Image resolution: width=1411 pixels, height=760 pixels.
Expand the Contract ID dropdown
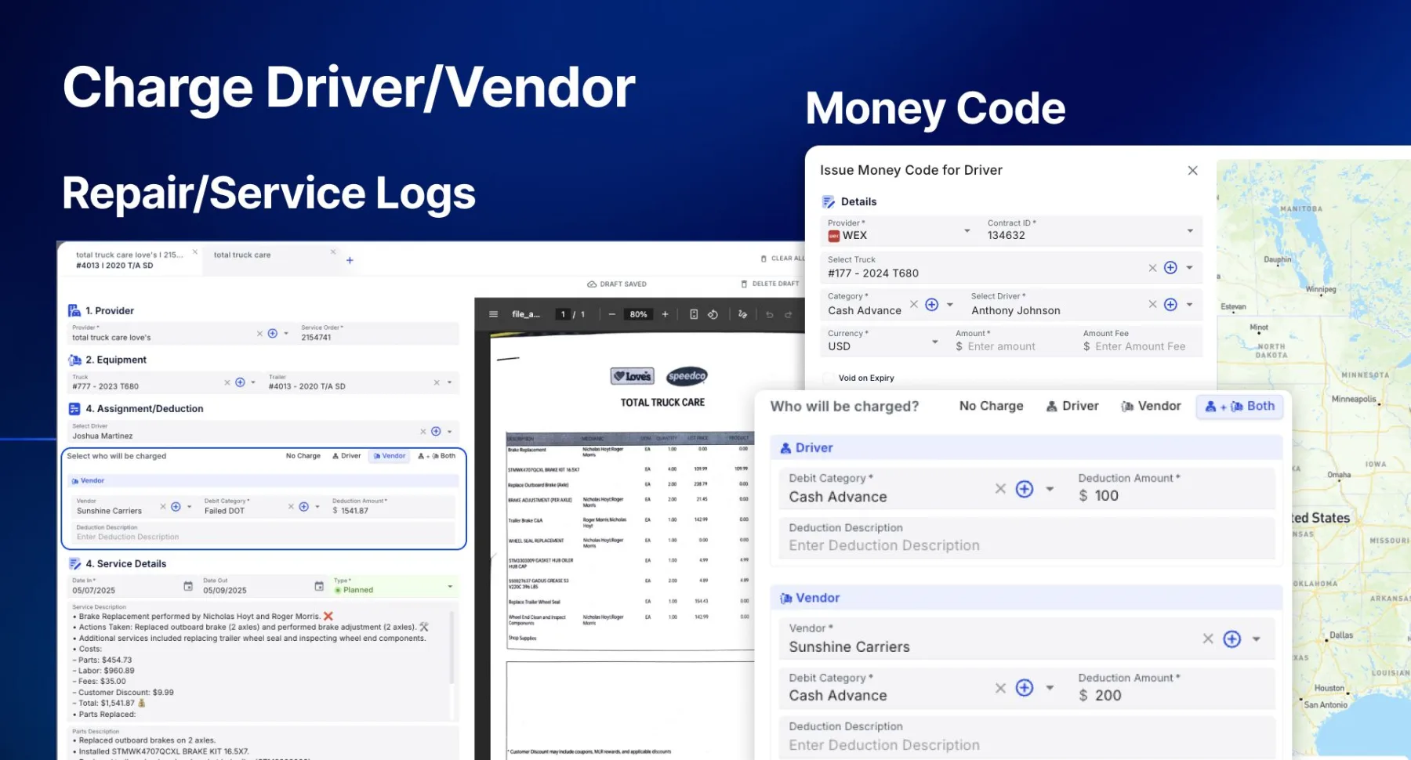tap(1190, 230)
